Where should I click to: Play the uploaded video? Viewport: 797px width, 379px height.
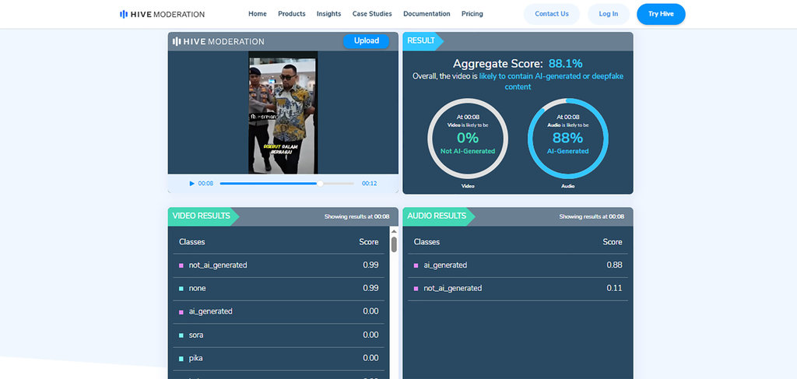coord(191,184)
